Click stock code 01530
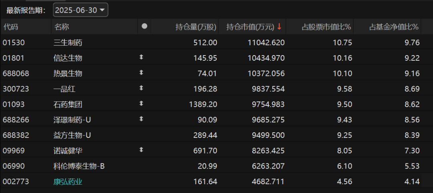This screenshot has width=433, height=193. pyautogui.click(x=14, y=42)
